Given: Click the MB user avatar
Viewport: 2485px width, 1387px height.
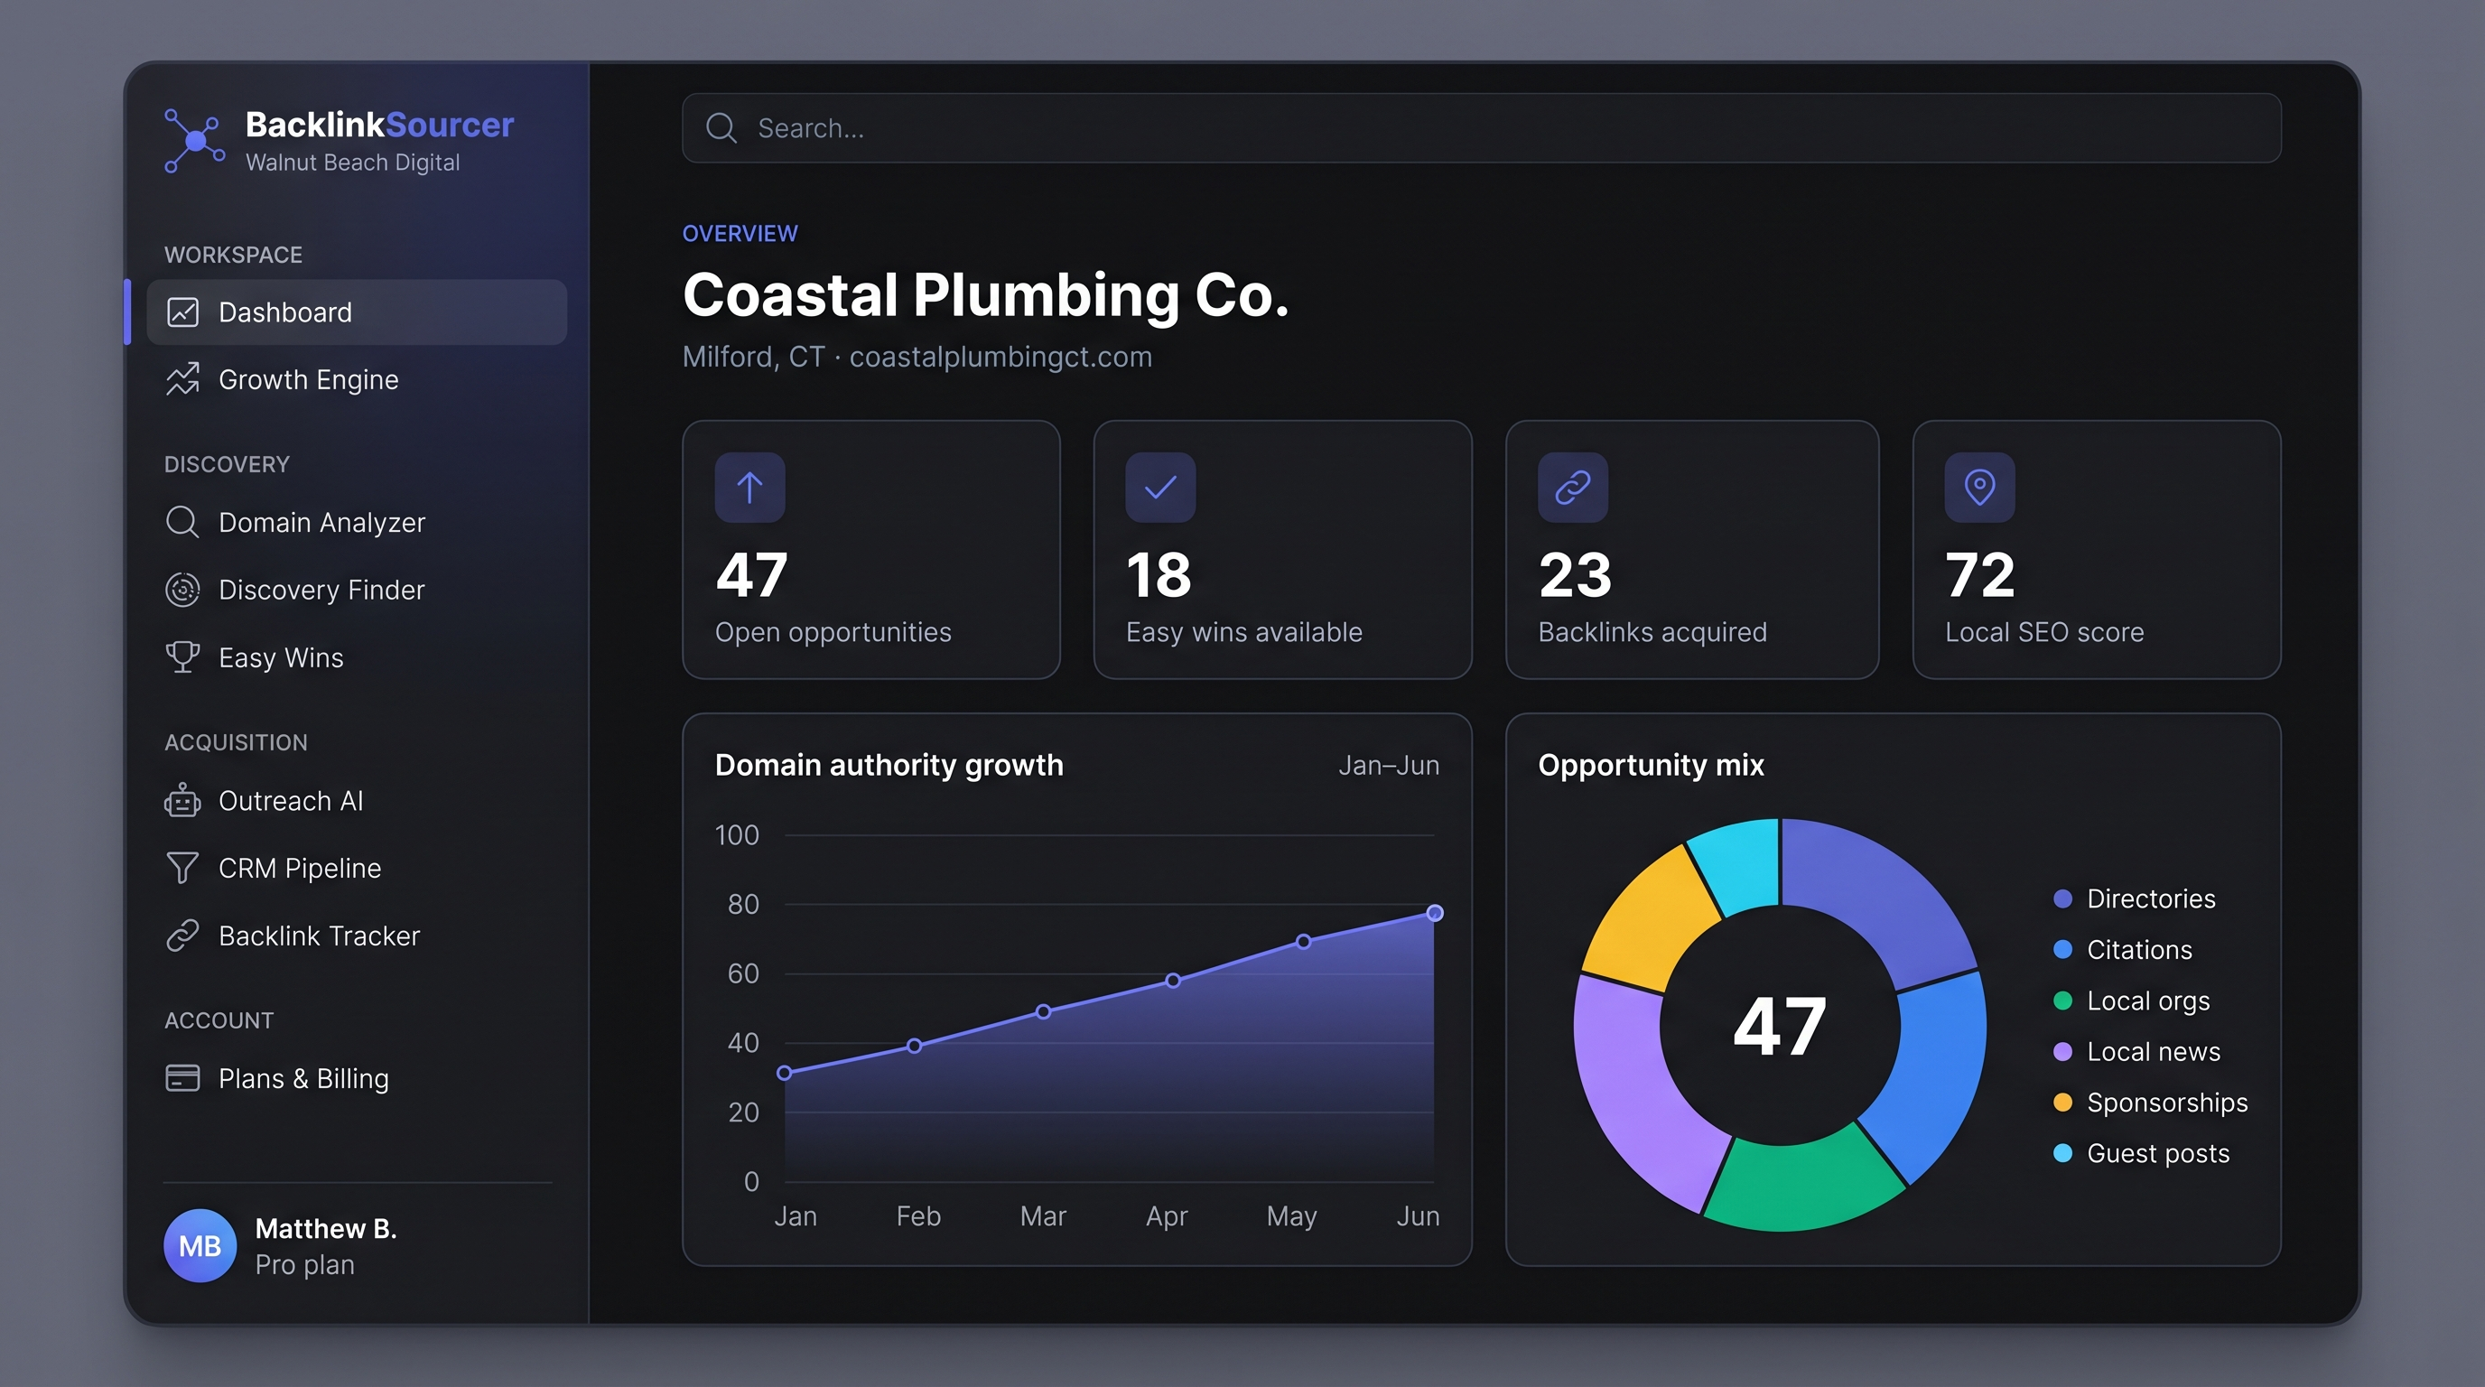Looking at the screenshot, I should coord(200,1245).
